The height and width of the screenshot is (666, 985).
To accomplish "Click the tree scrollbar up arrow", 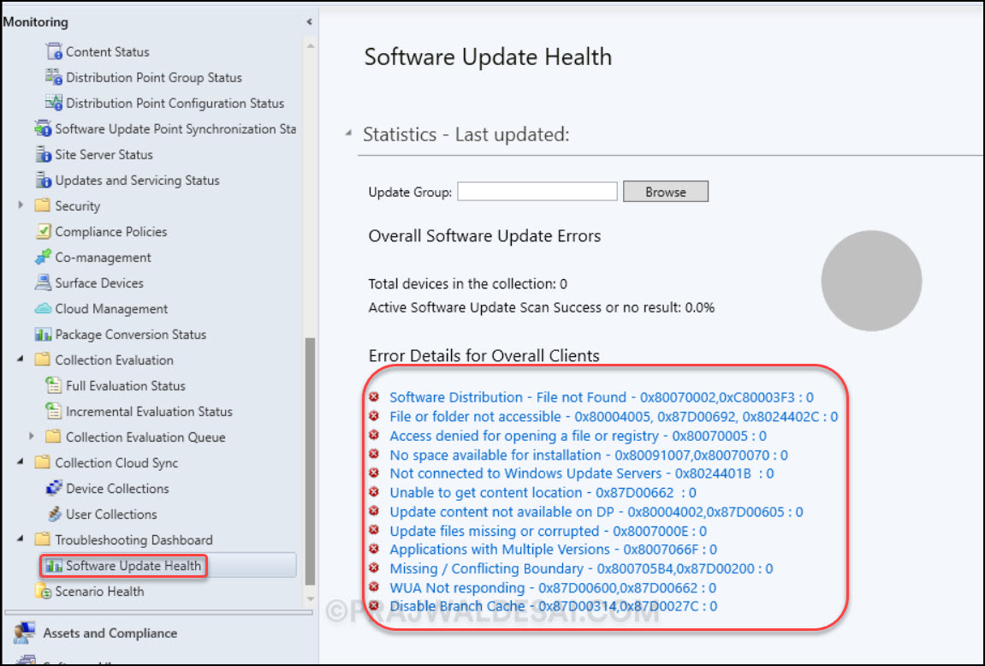I will pyautogui.click(x=310, y=46).
